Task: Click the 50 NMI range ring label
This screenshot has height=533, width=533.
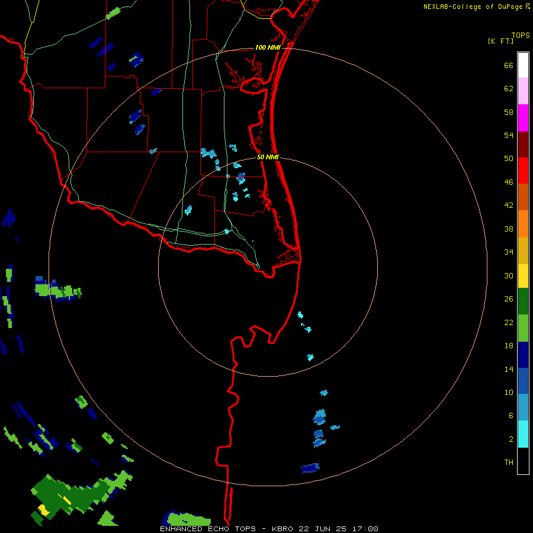Action: click(x=268, y=157)
